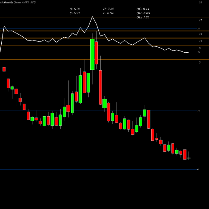Click the 'OH: 8.05' value
209x209 pixels.
[143, 13]
